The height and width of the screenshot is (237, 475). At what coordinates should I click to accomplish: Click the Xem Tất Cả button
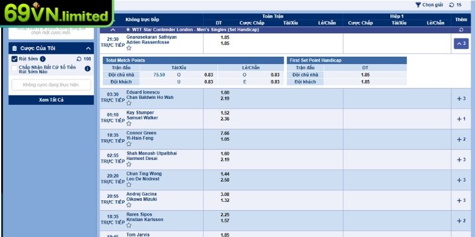[x=51, y=100]
